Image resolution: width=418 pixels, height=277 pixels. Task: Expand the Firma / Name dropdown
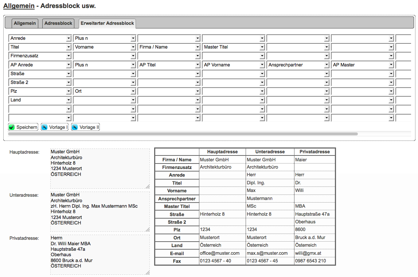click(169, 47)
